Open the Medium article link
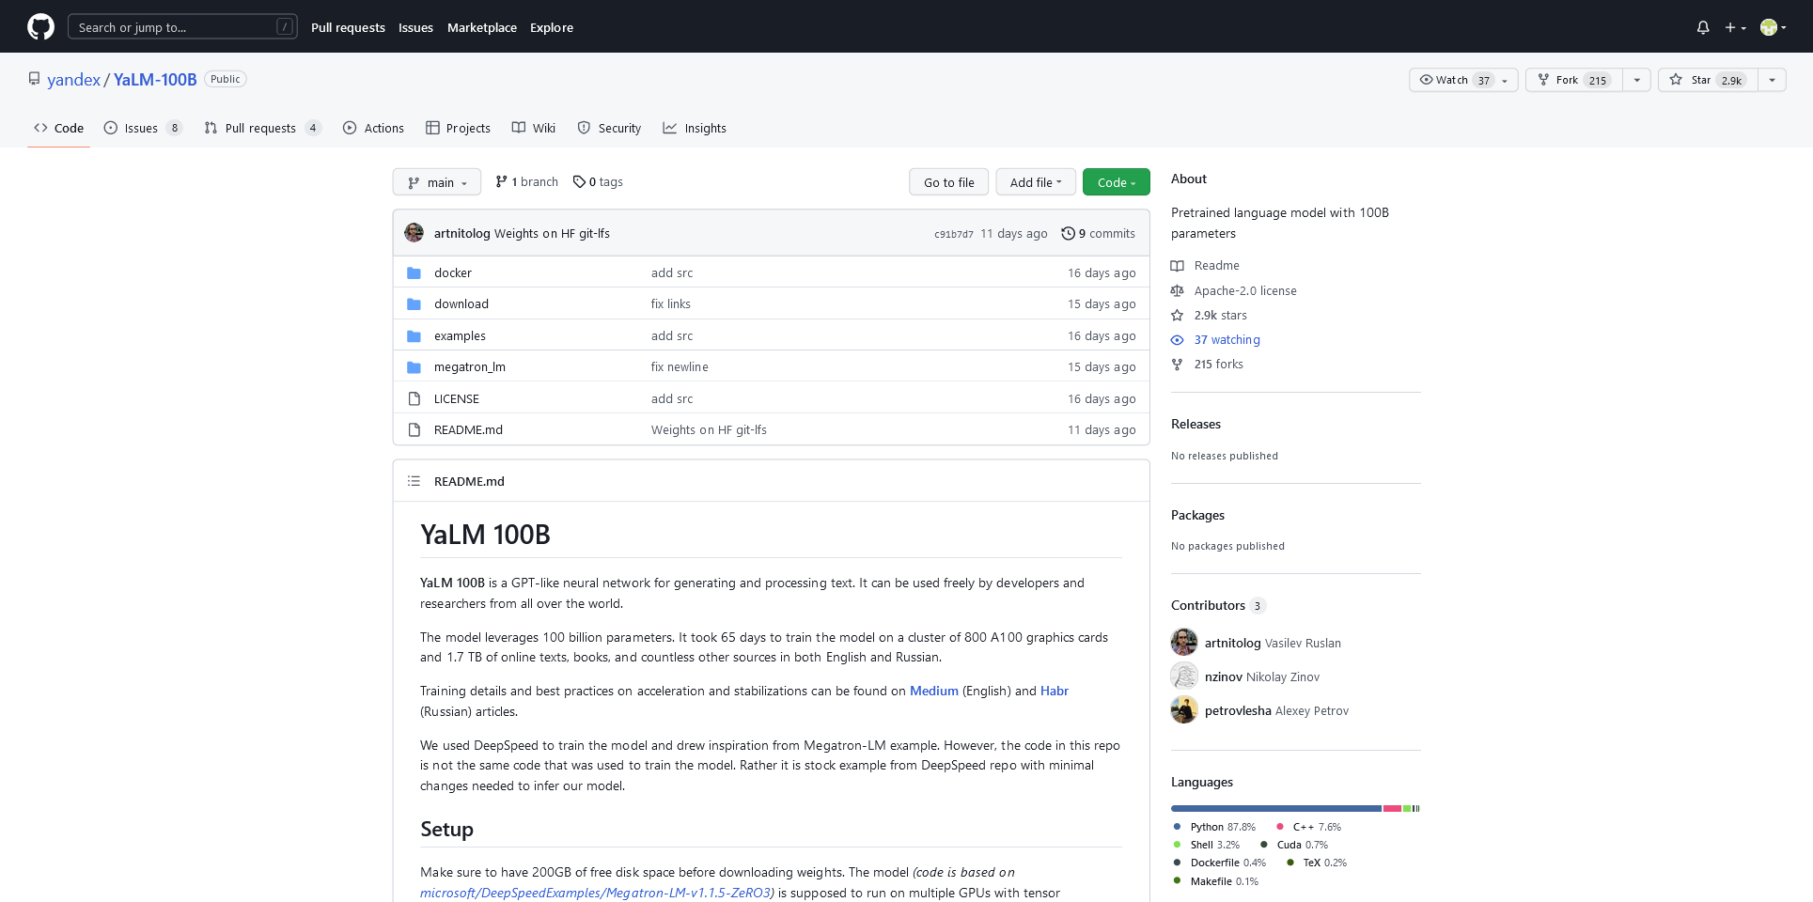Screen dimensions: 1813x902 [933, 691]
